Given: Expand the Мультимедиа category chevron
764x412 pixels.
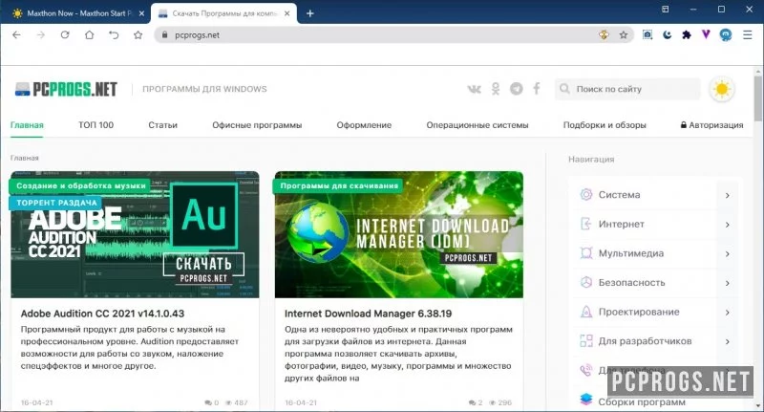Looking at the screenshot, I should [x=727, y=254].
